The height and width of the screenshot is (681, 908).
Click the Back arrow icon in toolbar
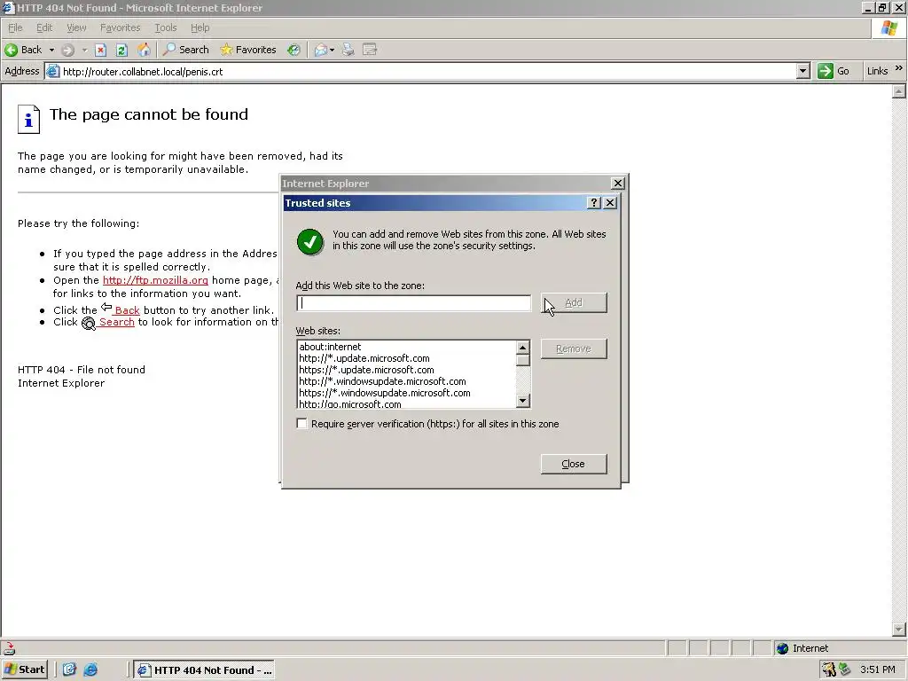tap(11, 50)
